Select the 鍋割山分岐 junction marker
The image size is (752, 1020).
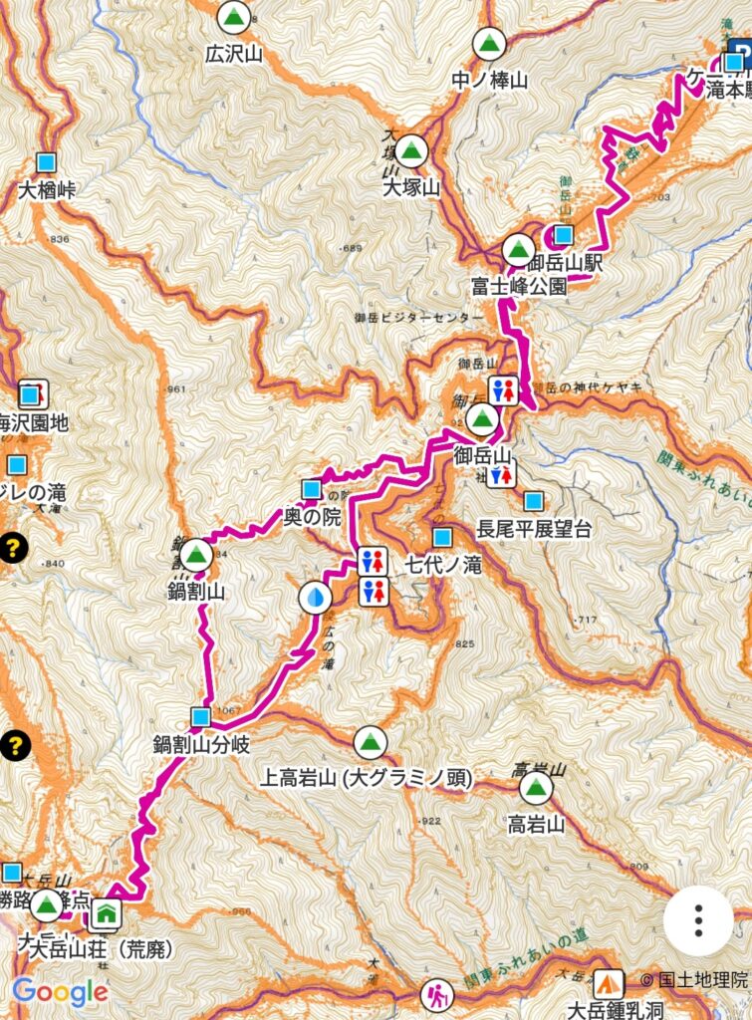(x=201, y=717)
